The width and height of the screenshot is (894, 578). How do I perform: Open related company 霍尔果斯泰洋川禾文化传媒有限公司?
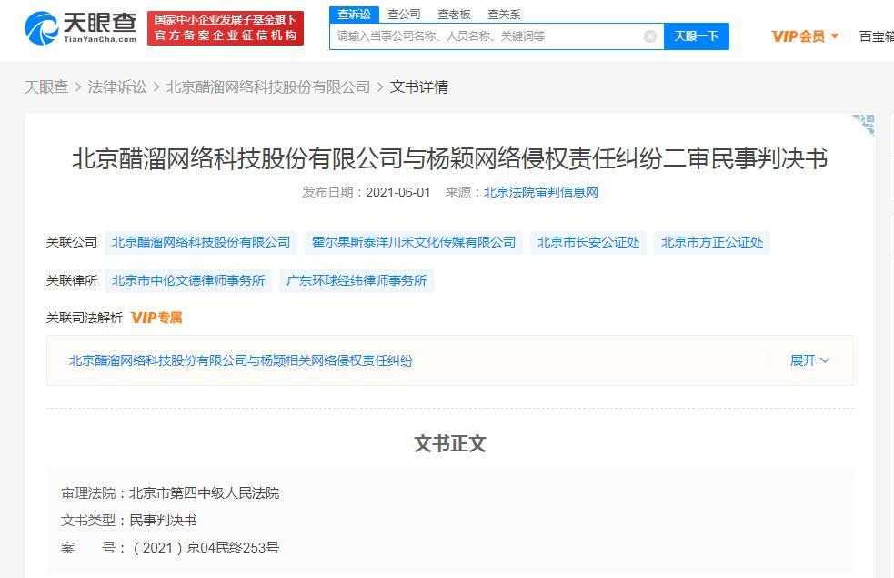coord(414,242)
